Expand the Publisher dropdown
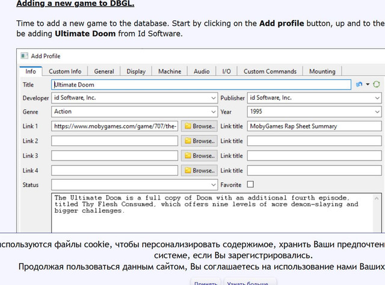The height and width of the screenshot is (285, 385). (377, 98)
